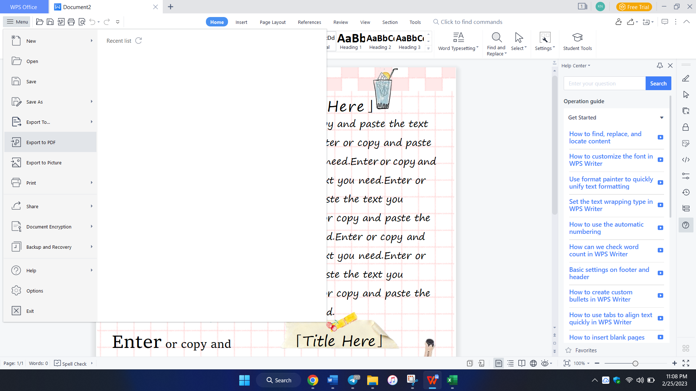Collapse the Get Started operation guide

662,117
